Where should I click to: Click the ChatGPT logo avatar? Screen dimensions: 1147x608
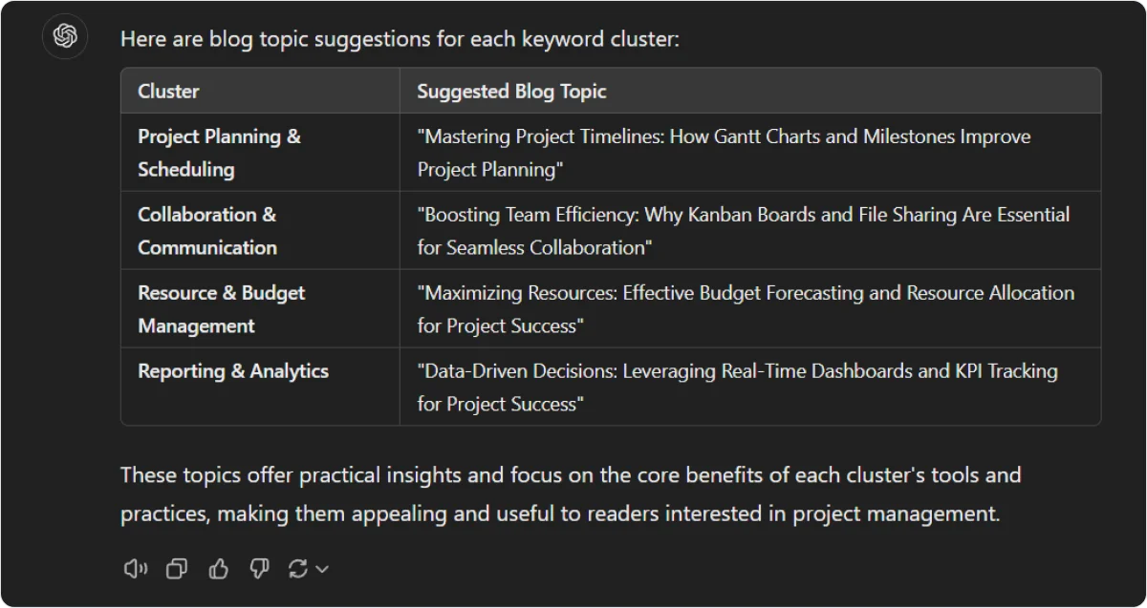coord(65,37)
